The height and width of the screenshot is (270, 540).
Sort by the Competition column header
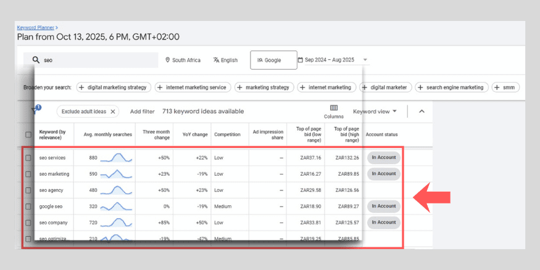point(227,134)
